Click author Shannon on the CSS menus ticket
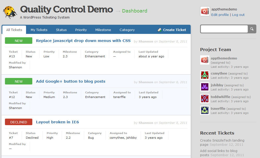Image resolution: width=260 pixels, height=158 pixels. 146,41
